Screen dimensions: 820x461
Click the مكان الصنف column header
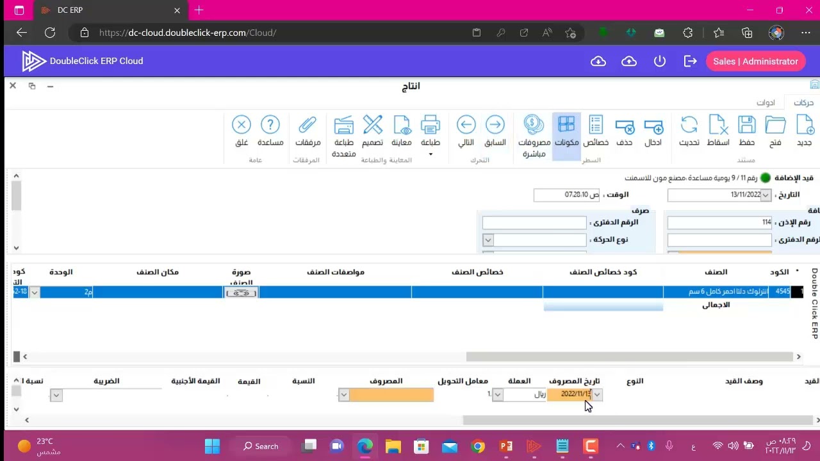[x=158, y=272]
